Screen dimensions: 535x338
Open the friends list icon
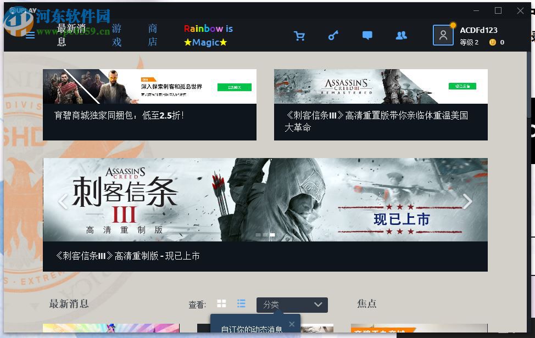point(401,35)
